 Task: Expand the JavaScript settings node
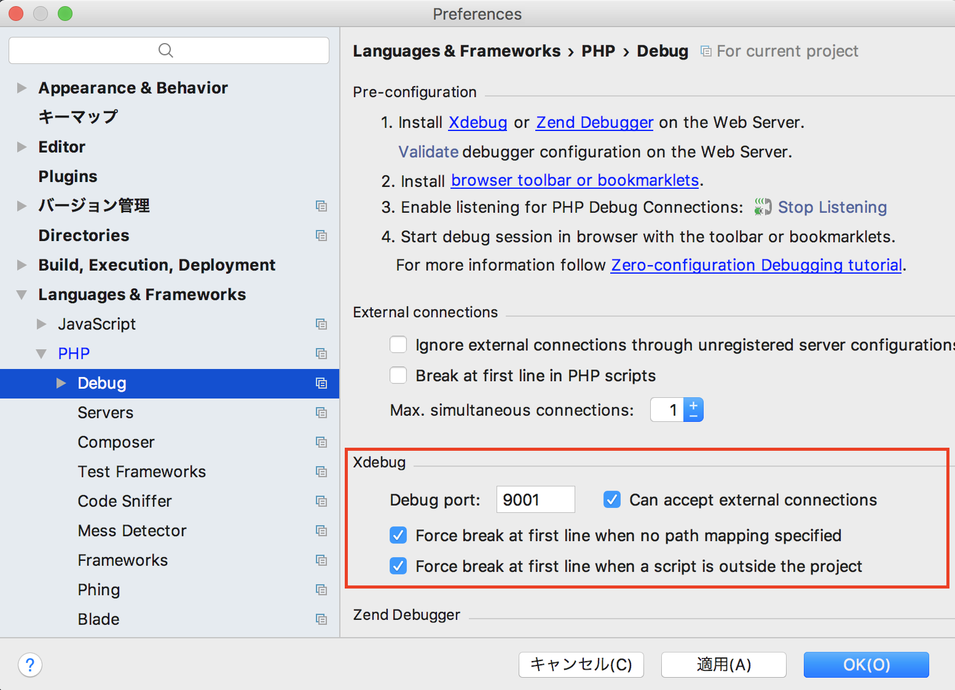pyautogui.click(x=42, y=324)
